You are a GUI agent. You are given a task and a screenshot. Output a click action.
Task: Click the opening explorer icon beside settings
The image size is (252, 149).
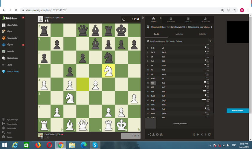[x=161, y=135]
